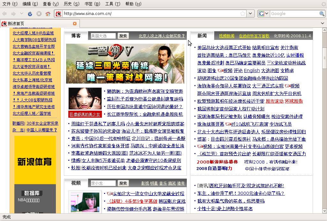Open the 视频 section tab
This screenshot has width=327, height=221.
(x=76, y=183)
